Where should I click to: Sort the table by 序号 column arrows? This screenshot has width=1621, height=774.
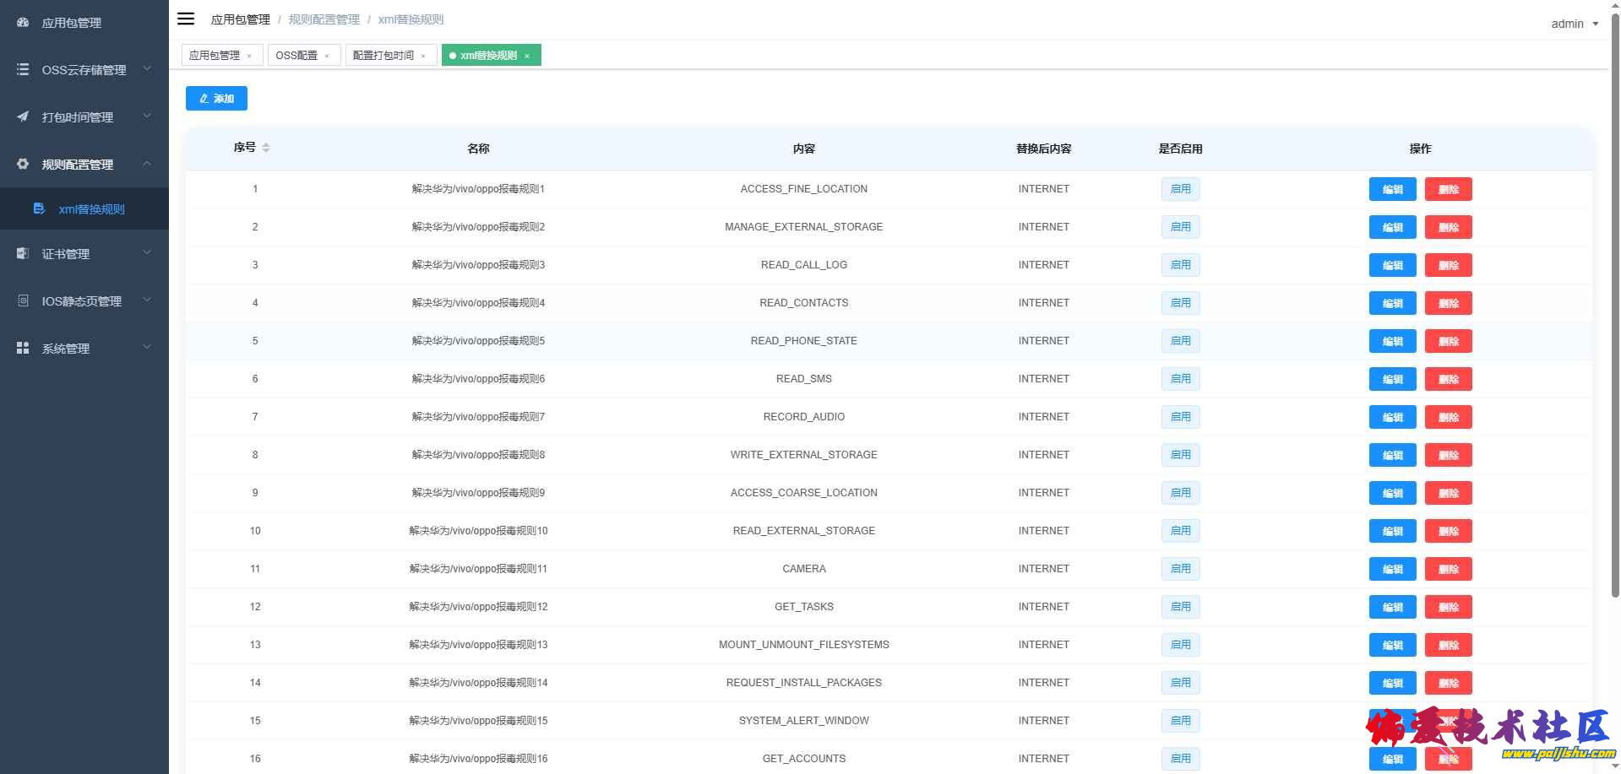click(x=266, y=148)
